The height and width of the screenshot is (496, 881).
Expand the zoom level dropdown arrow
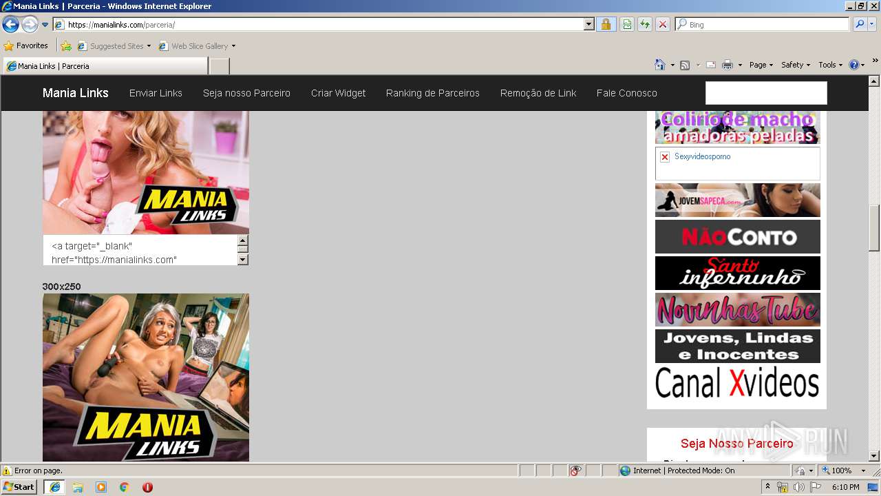[x=863, y=471]
